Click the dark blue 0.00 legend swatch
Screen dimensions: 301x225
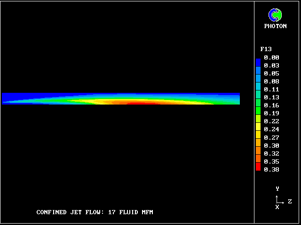click(258, 61)
